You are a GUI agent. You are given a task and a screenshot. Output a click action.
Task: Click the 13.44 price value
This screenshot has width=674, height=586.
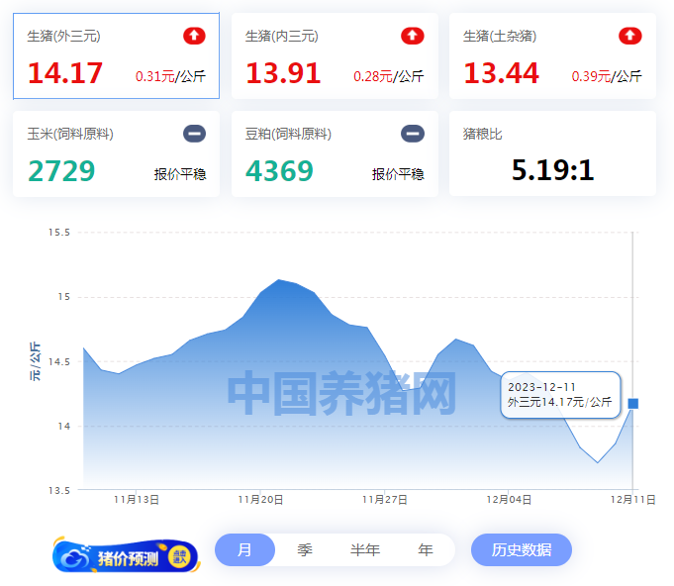pyautogui.click(x=501, y=72)
